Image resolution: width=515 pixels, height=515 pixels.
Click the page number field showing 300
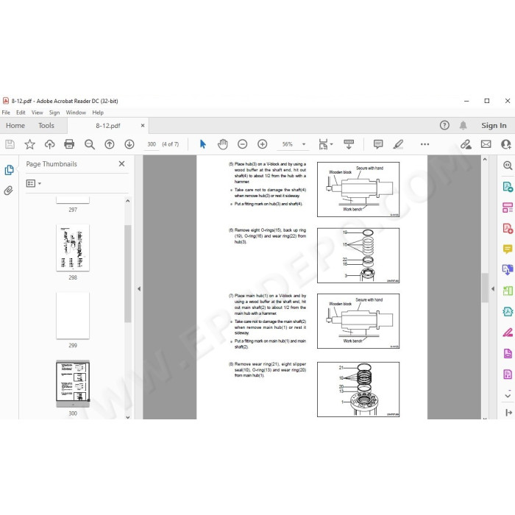coord(152,144)
